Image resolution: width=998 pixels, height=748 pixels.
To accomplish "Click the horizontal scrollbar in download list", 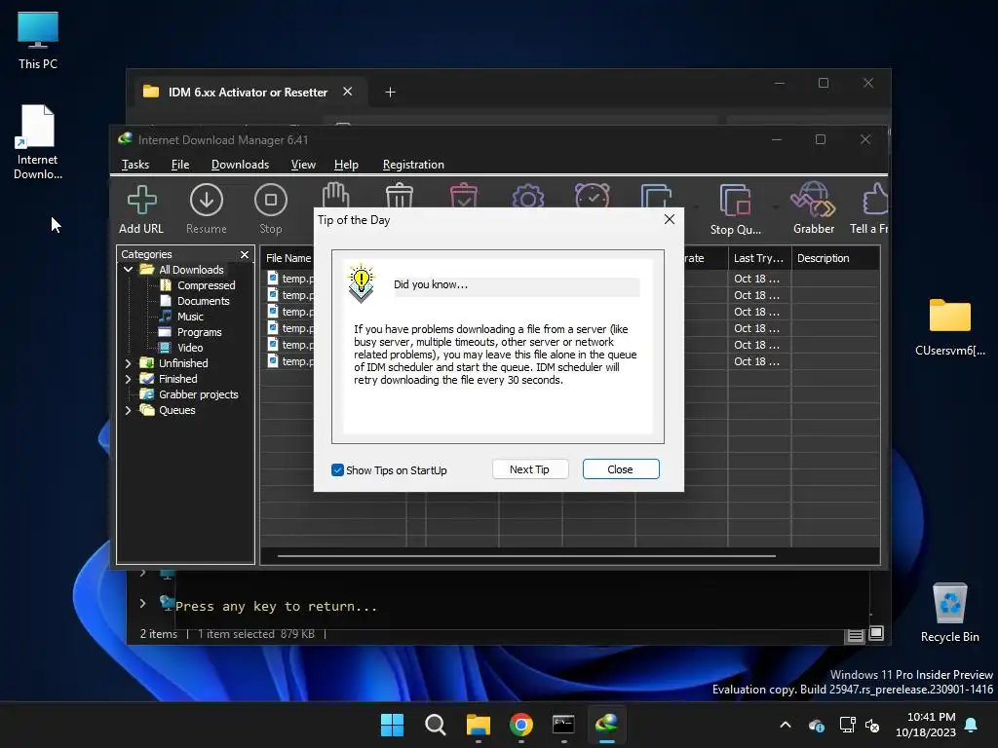I will (x=526, y=556).
